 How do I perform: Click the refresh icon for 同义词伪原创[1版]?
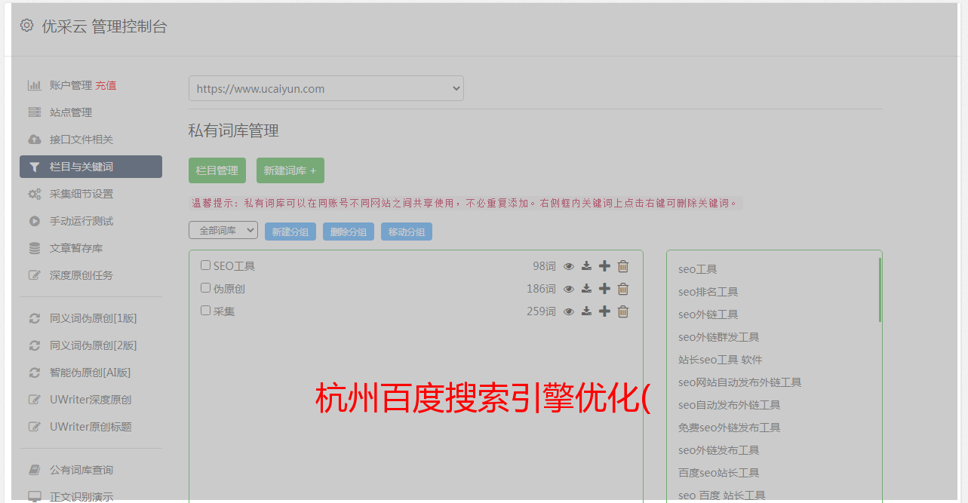34,318
